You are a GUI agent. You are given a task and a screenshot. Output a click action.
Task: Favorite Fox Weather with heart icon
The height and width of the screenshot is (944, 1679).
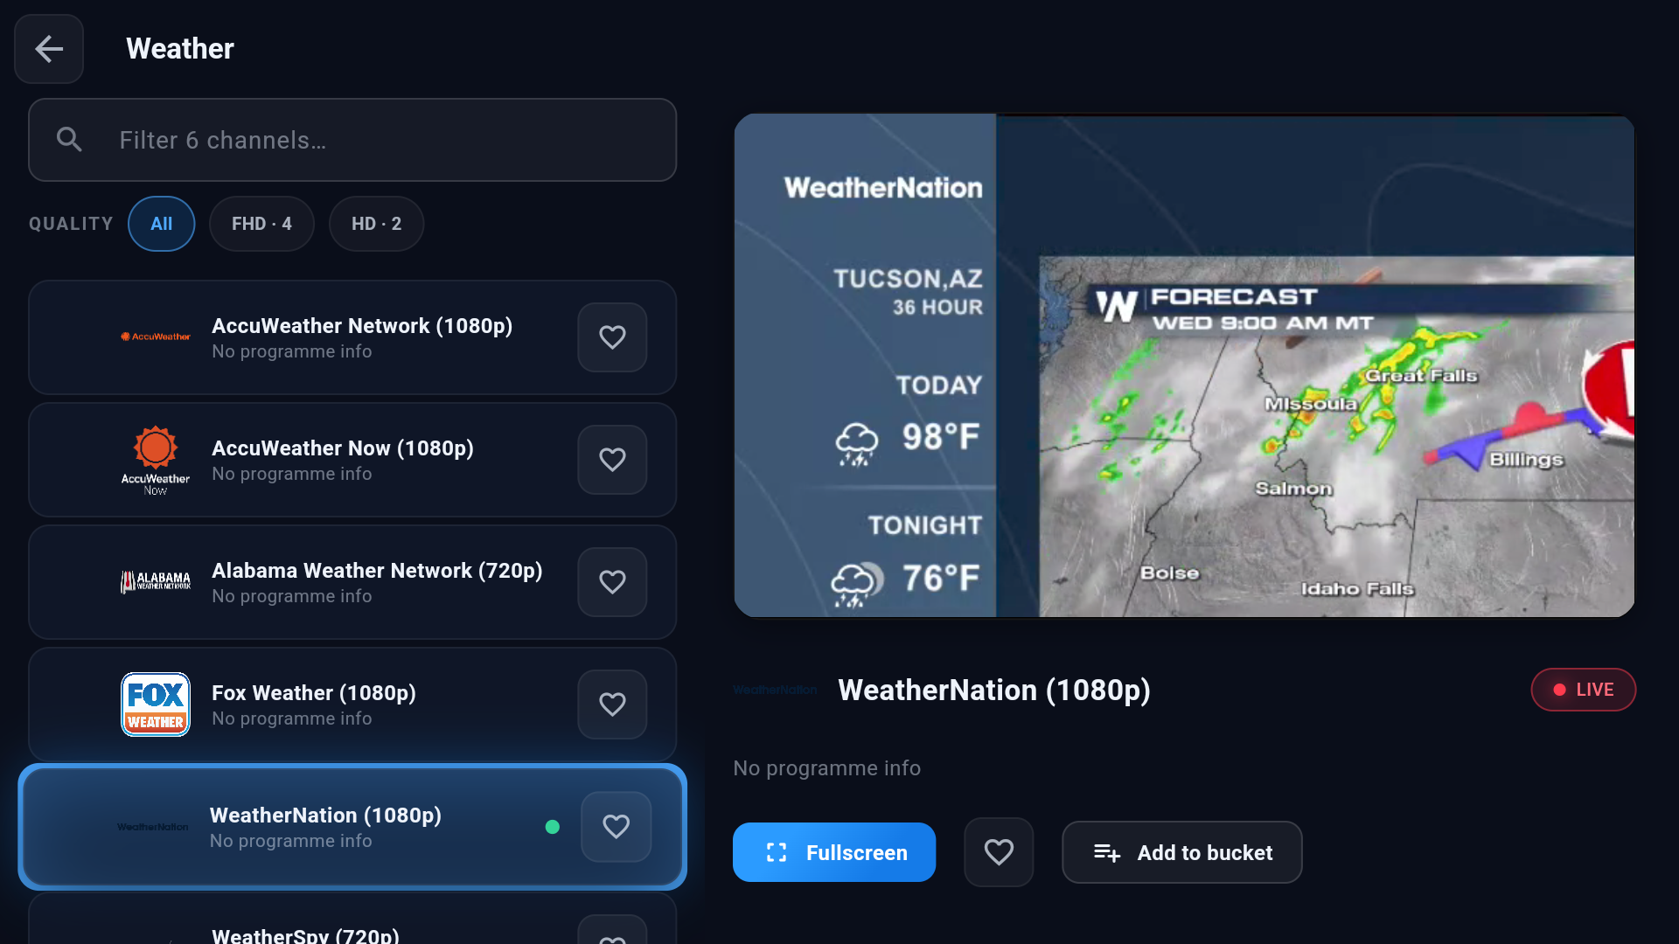tap(612, 705)
